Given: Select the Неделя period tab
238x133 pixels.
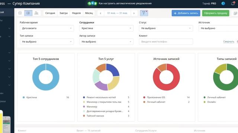Looking at the screenshot, I should [76, 13].
